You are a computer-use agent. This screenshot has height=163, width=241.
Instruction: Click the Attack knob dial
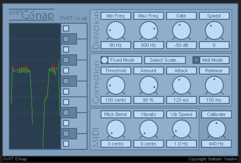click(181, 85)
